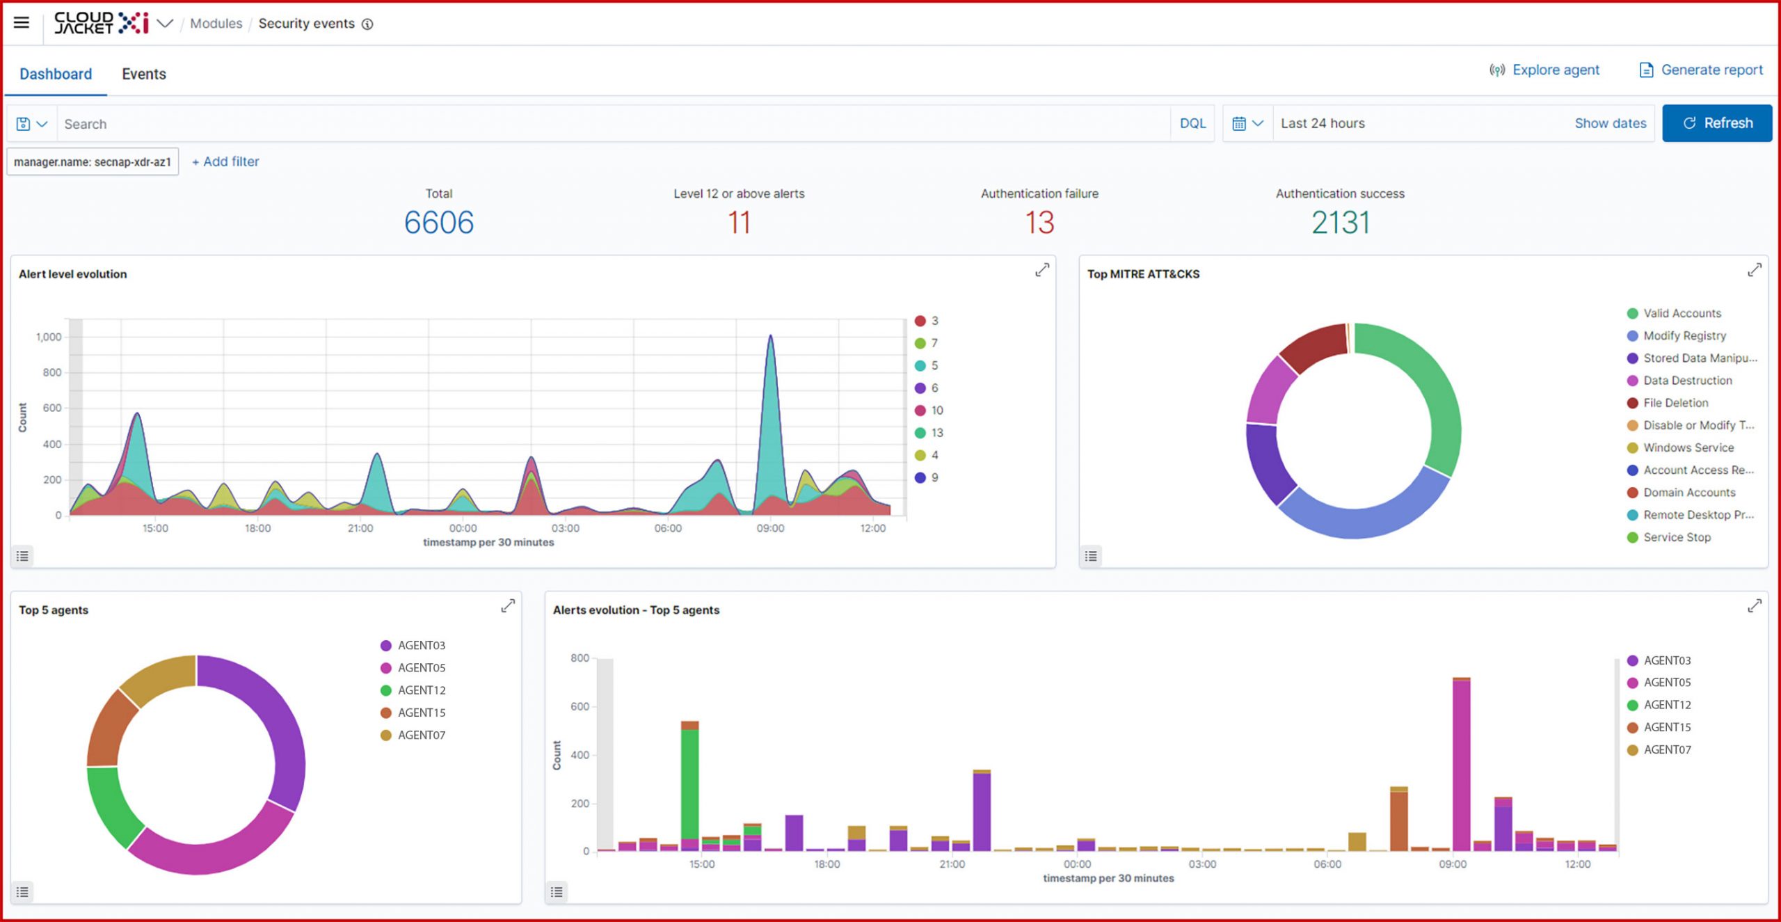Switch to the Dashboard tab
Screen dimensions: 1781x922
(56, 74)
